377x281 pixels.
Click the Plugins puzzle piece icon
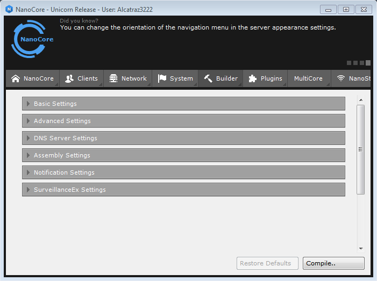(252, 78)
